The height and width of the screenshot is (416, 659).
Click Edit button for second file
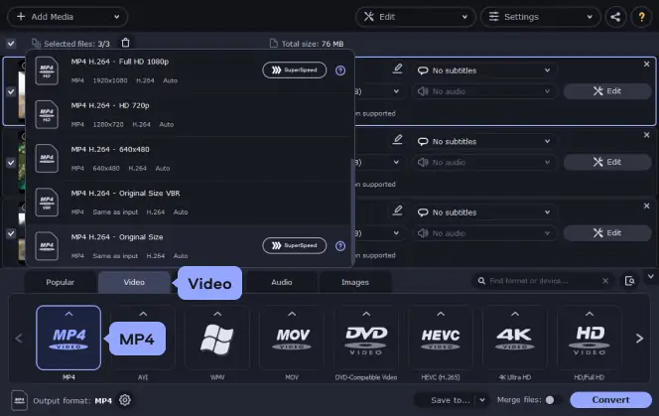(607, 162)
